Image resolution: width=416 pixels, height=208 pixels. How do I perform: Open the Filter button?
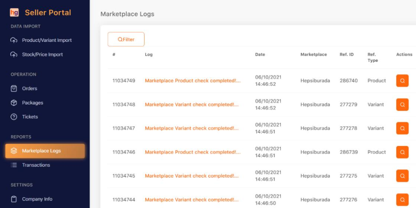coord(126,39)
